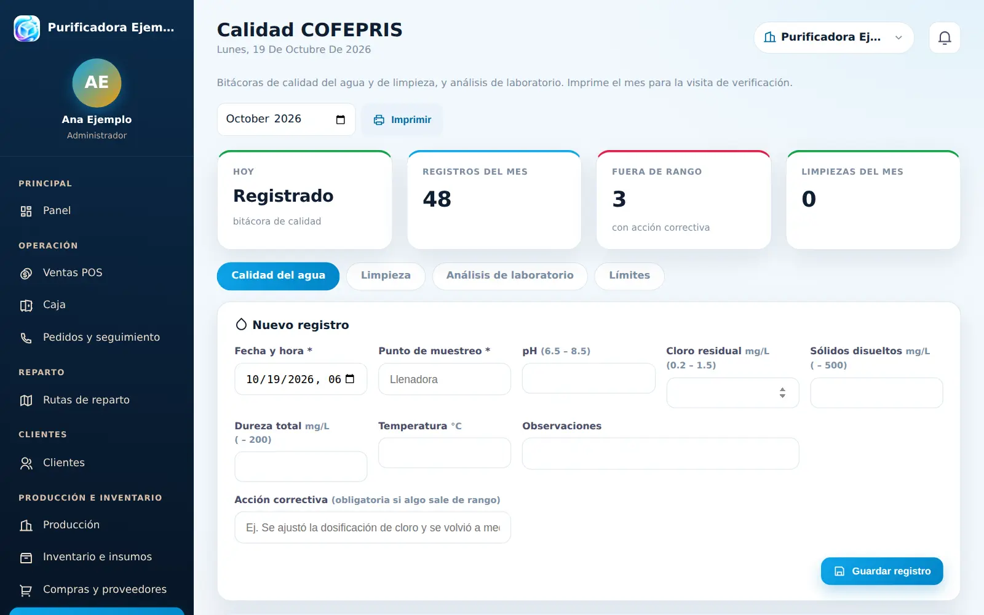Click the Punto de muestreo field

point(445,379)
